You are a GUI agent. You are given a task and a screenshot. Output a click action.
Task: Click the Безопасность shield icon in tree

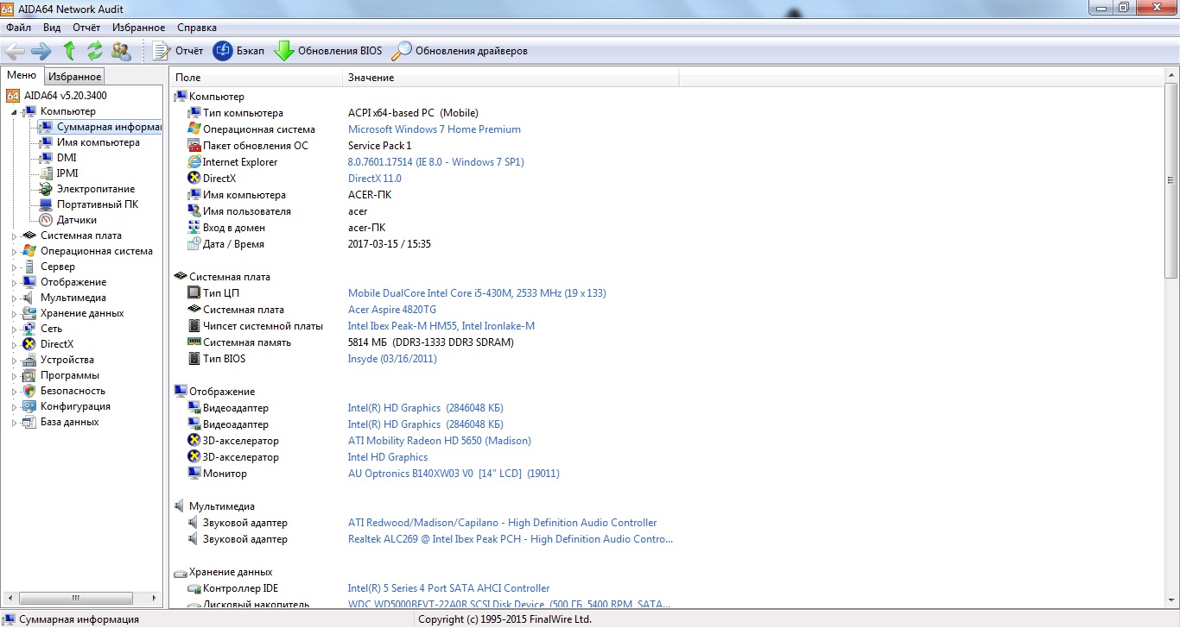click(30, 391)
